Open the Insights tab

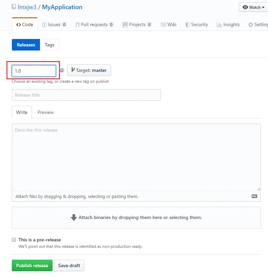[228, 24]
